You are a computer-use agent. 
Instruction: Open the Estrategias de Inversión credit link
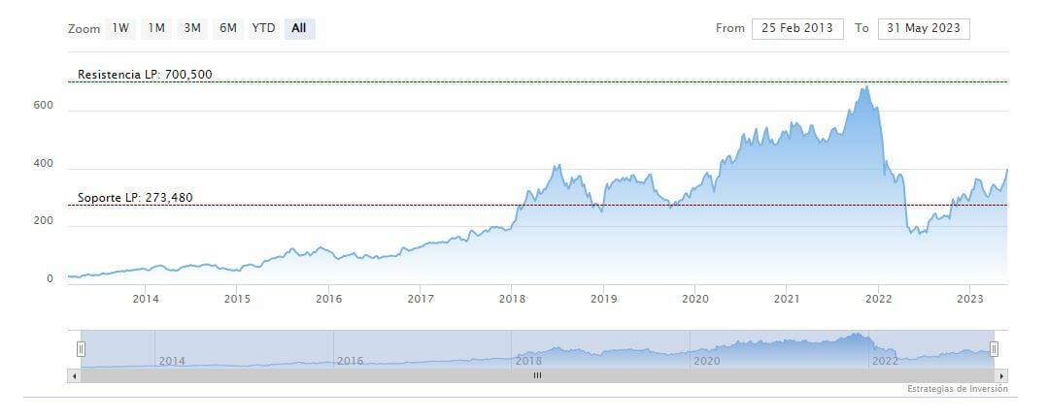click(958, 389)
